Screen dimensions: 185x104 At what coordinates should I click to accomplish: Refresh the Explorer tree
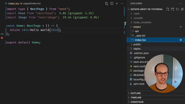tap(177, 9)
